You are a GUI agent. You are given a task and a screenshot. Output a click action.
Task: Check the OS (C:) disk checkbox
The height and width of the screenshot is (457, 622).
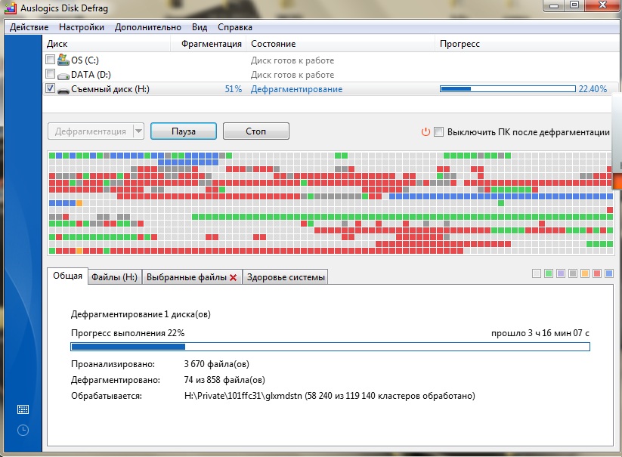[50, 60]
